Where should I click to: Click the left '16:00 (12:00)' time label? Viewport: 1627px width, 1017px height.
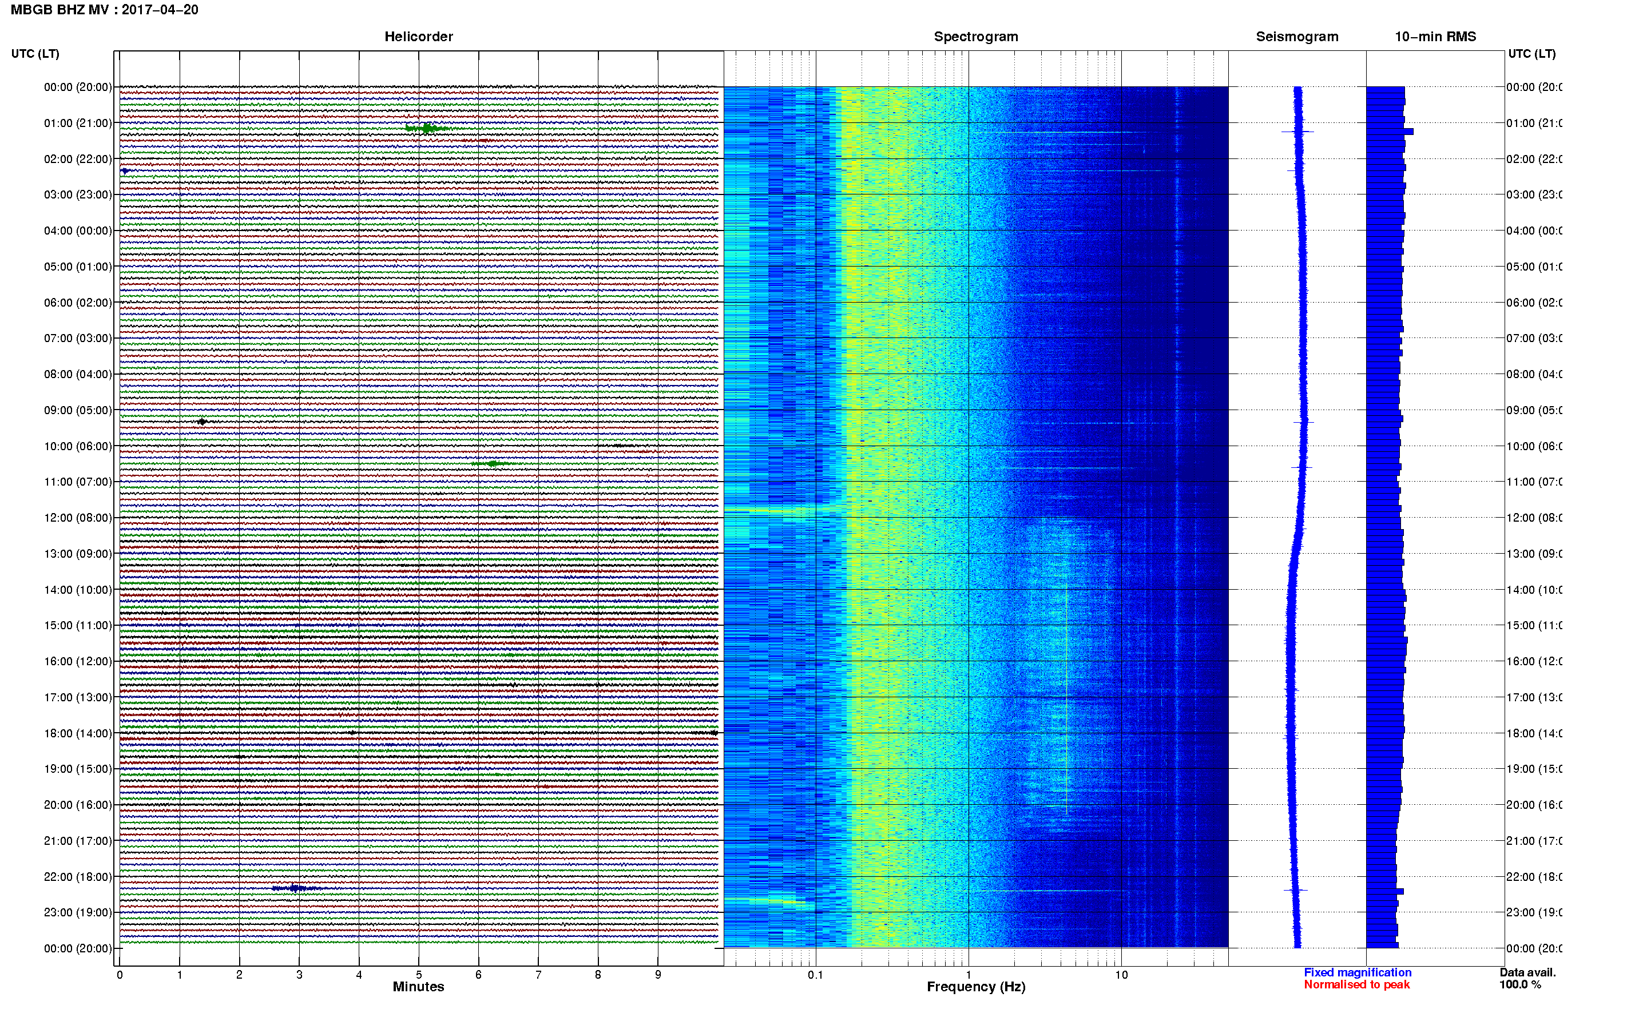pyautogui.click(x=78, y=661)
